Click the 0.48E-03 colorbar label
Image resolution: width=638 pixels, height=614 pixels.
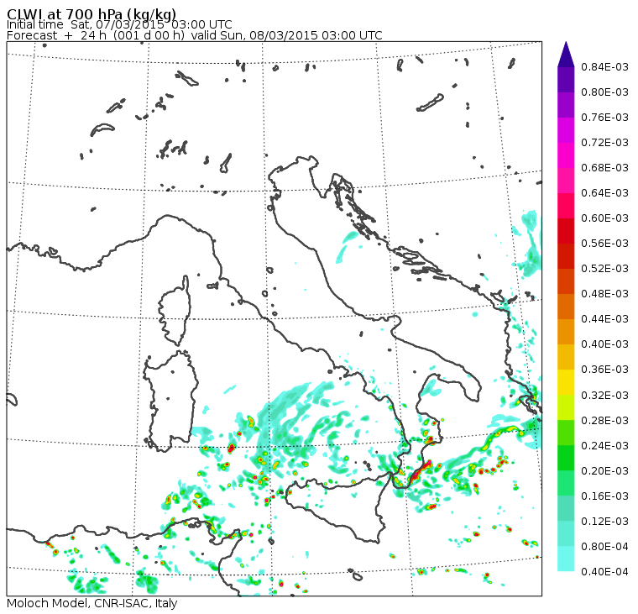604,294
